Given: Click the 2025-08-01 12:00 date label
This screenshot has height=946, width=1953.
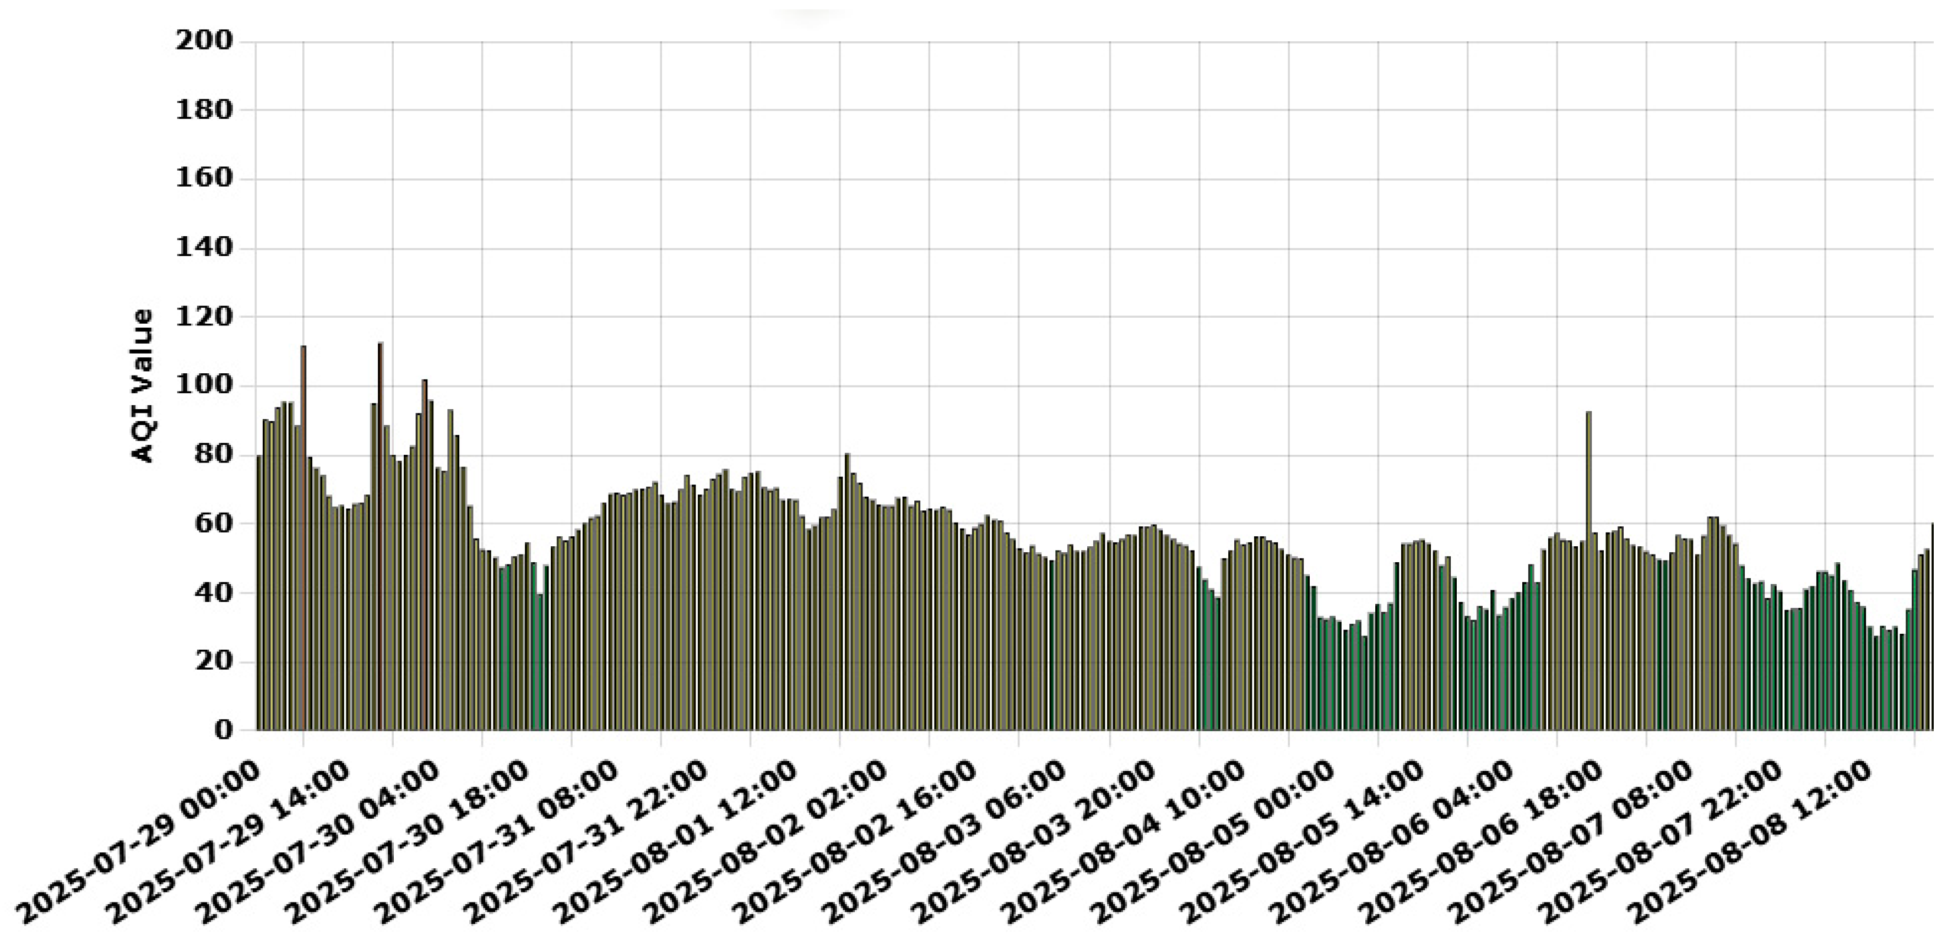Looking at the screenshot, I should [x=676, y=842].
